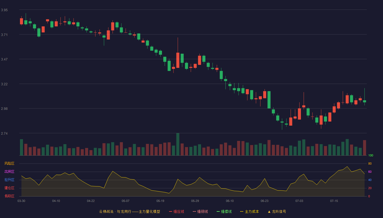Select the first red candlestick above 03-30
Screen dimensions: 383x218
21,21
